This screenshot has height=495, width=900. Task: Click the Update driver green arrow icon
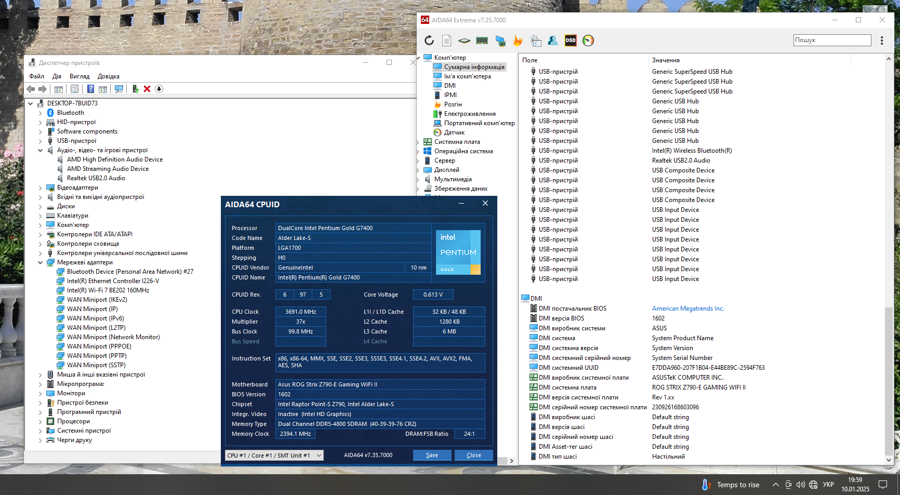(x=135, y=89)
